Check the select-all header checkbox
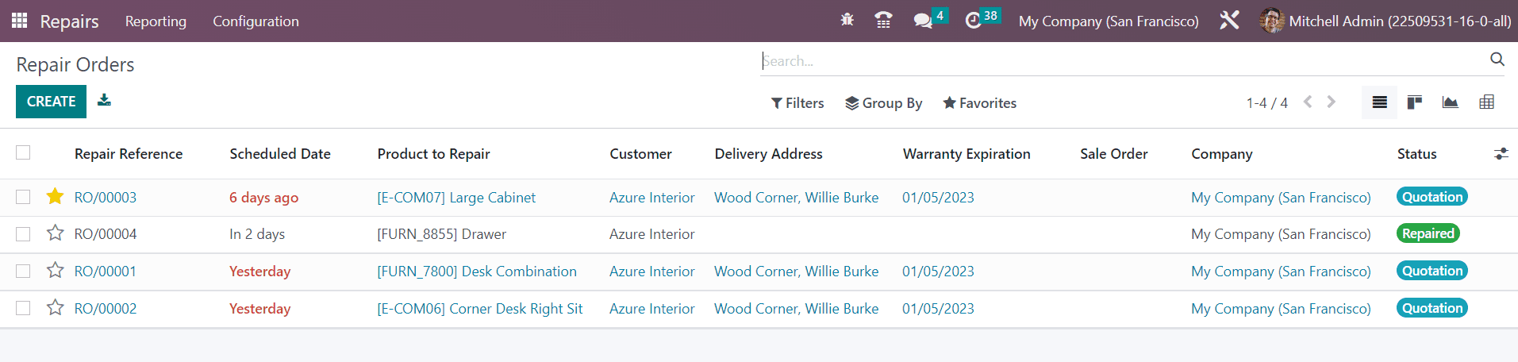Image resolution: width=1518 pixels, height=362 pixels. tap(23, 152)
